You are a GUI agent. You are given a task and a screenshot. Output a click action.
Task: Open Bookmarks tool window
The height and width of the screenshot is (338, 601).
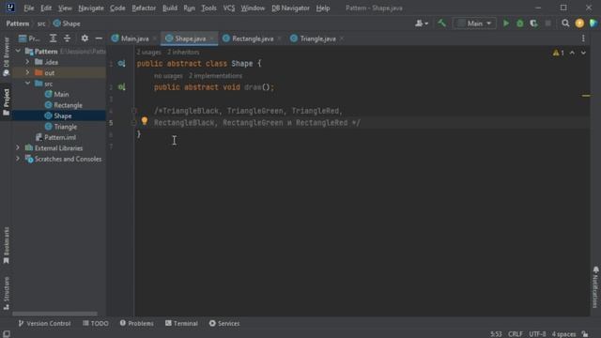[x=7, y=245]
